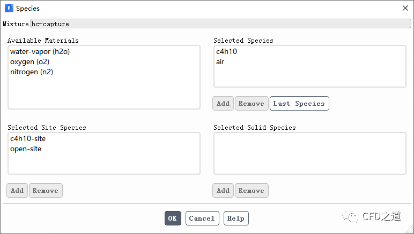Image resolution: width=414 pixels, height=234 pixels.
Task: Select oxygen (o2) in Available Materials
Action: pyautogui.click(x=30, y=62)
